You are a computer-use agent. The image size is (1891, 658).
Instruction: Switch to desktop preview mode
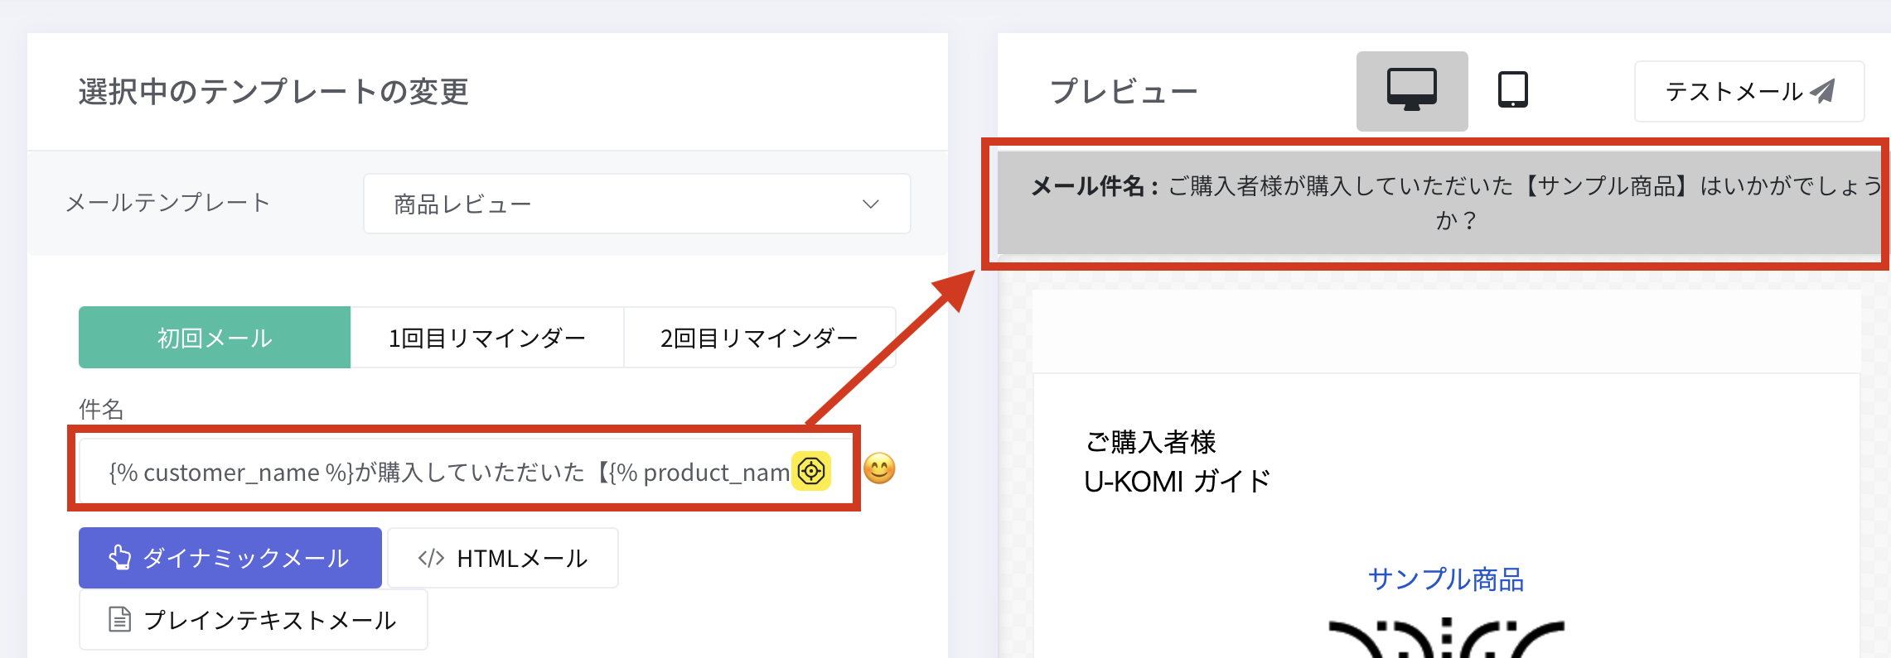click(1411, 90)
